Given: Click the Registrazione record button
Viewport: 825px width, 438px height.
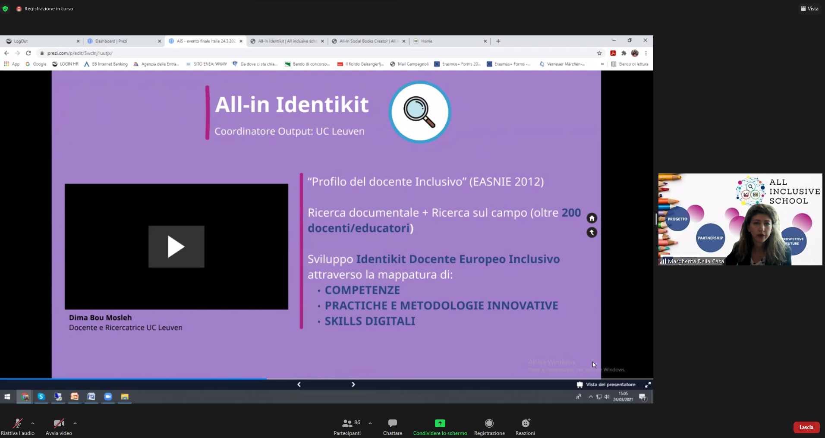Looking at the screenshot, I should point(489,427).
